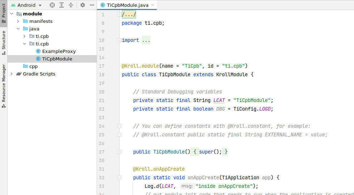Collapse the module root node
This screenshot has height=195, width=354.
point(11,14)
